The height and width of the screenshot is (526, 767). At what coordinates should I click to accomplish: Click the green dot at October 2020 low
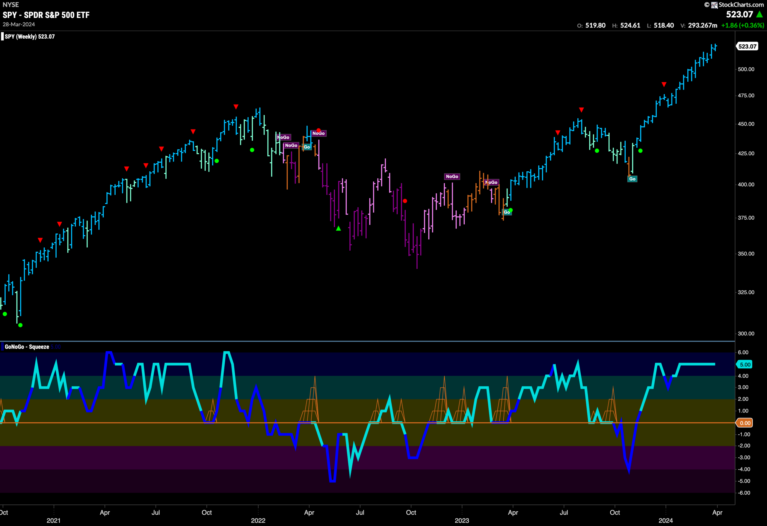(20, 325)
